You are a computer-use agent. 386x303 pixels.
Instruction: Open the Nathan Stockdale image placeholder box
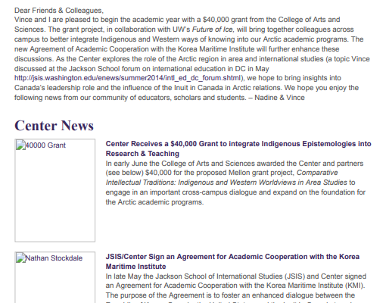(55, 277)
